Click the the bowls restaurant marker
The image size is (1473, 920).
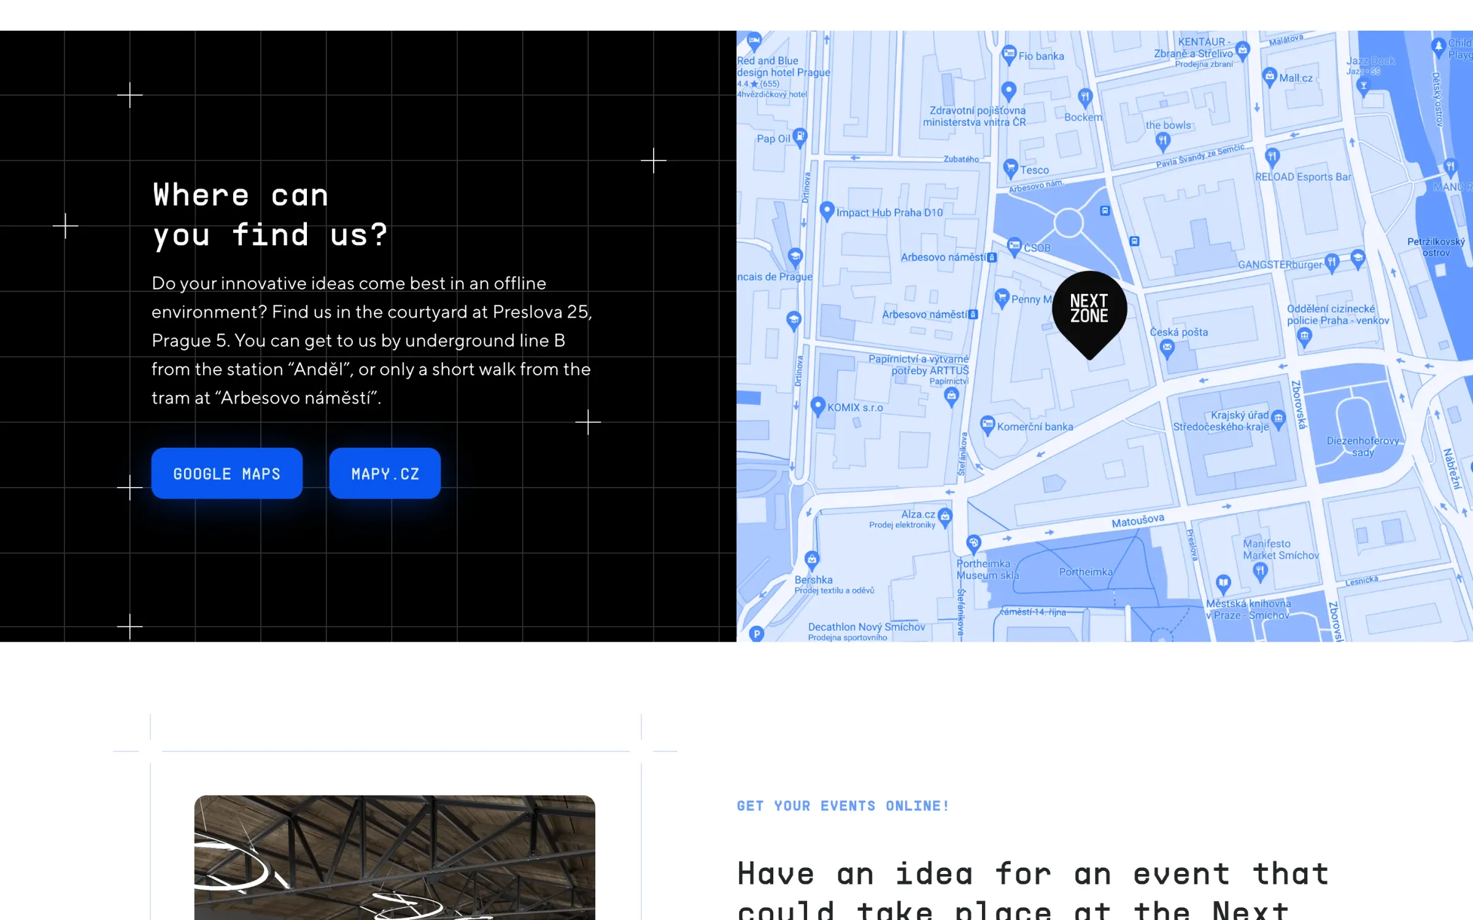click(1163, 143)
